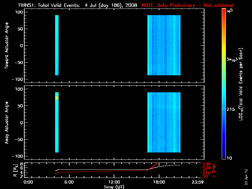
Task: Click the '0' tick of the Away panel
Action: 22,123
